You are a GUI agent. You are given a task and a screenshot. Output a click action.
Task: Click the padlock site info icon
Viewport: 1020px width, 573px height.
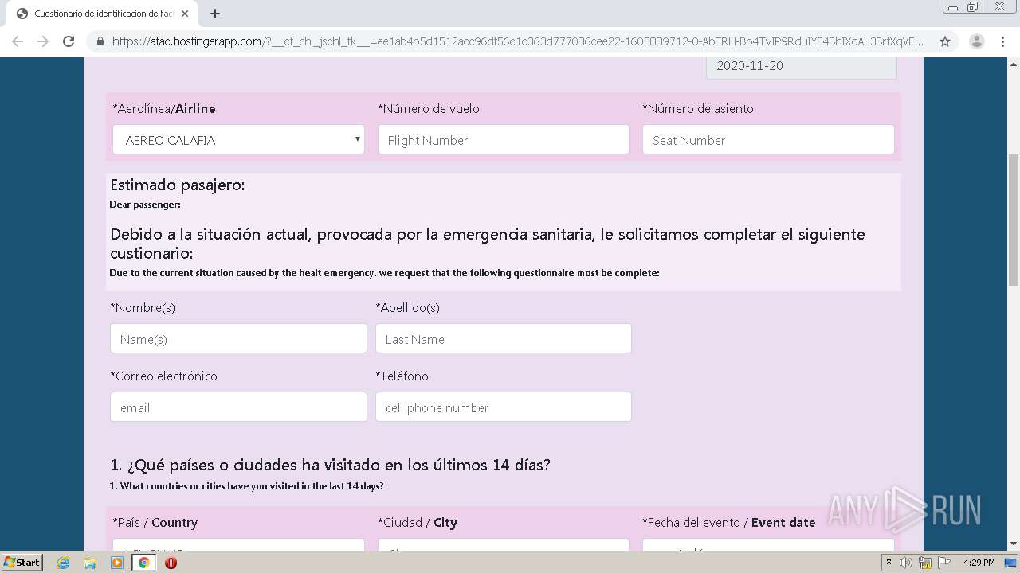[100, 41]
